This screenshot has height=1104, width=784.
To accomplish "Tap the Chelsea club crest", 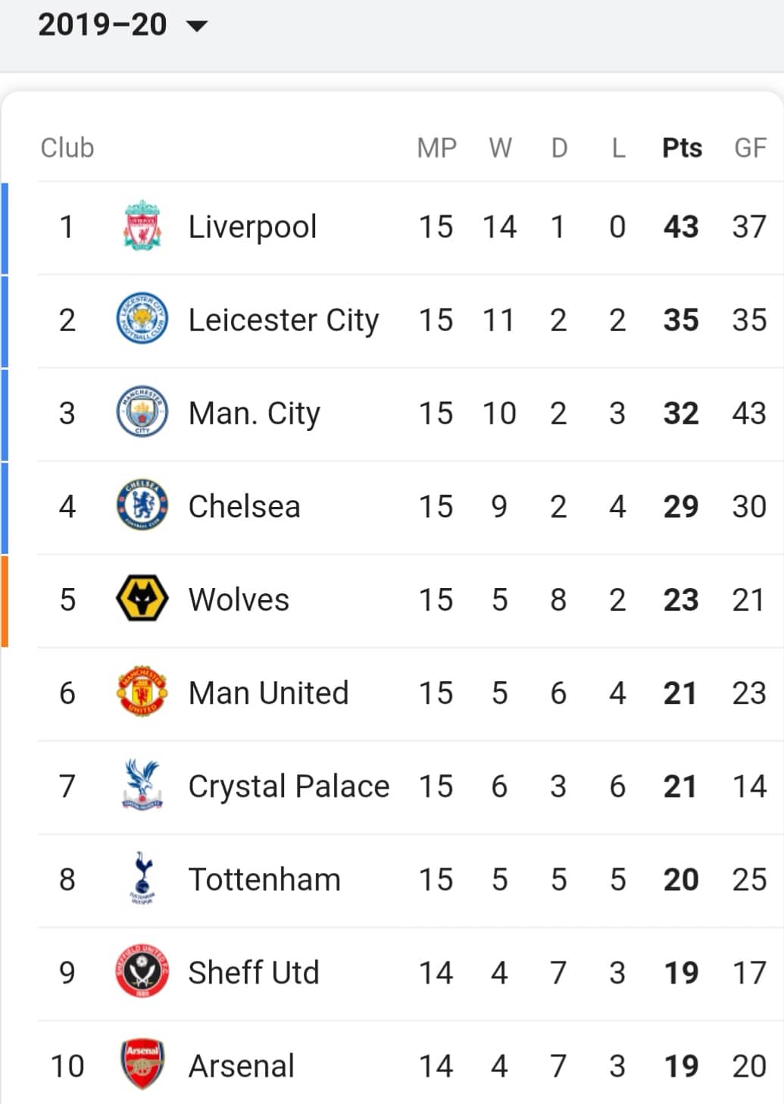I will (x=142, y=505).
